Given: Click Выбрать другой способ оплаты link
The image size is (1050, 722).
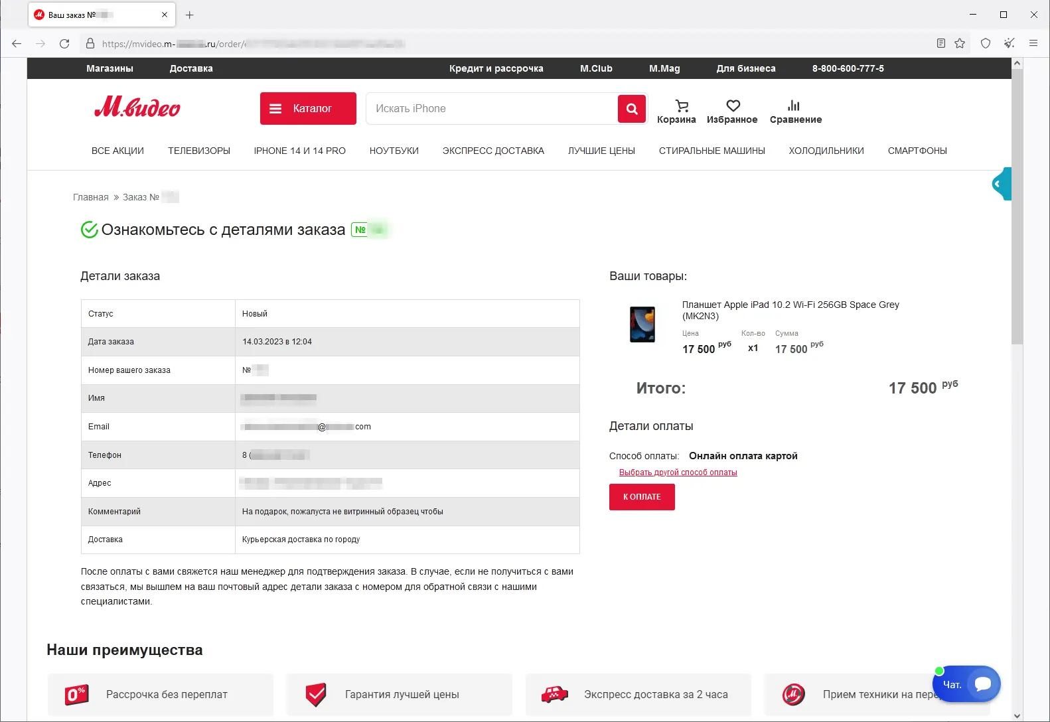Looking at the screenshot, I should click(x=678, y=472).
